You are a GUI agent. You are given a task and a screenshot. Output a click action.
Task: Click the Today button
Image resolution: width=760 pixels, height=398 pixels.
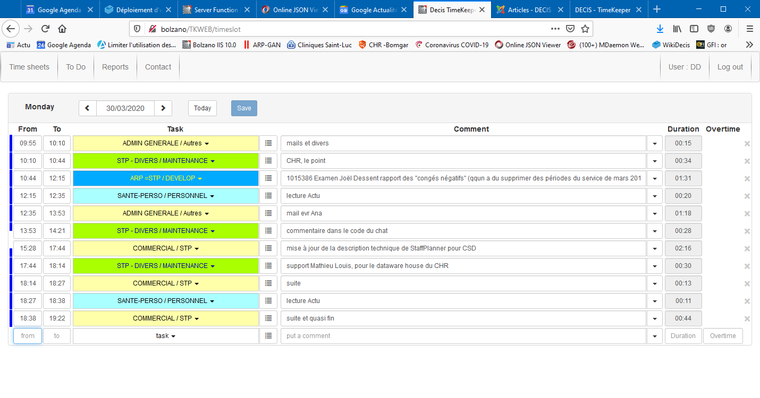[202, 108]
